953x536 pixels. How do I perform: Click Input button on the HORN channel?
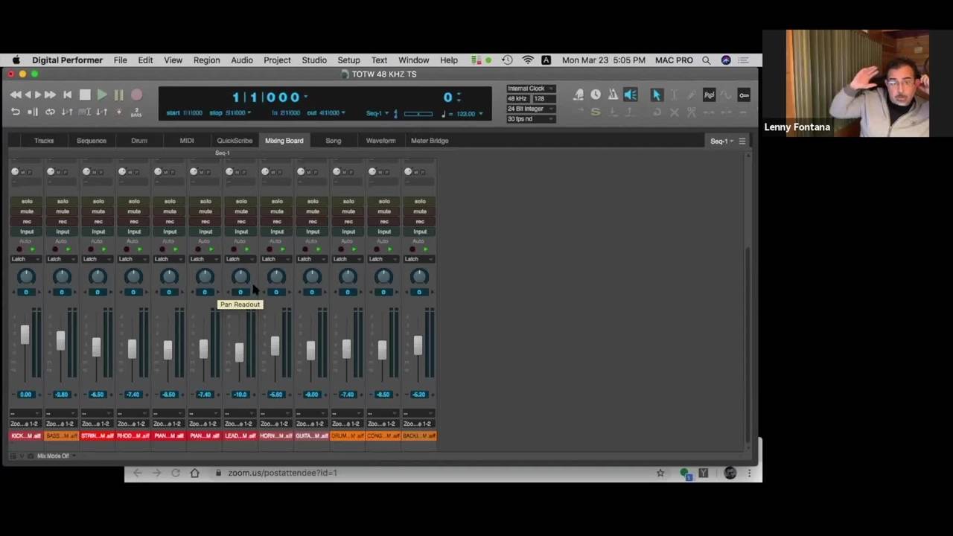coord(277,232)
